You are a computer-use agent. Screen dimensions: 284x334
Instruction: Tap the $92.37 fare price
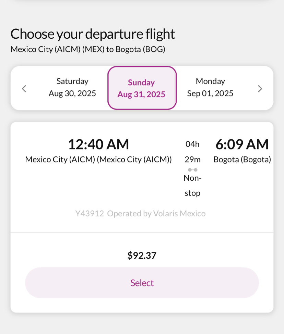142,255
